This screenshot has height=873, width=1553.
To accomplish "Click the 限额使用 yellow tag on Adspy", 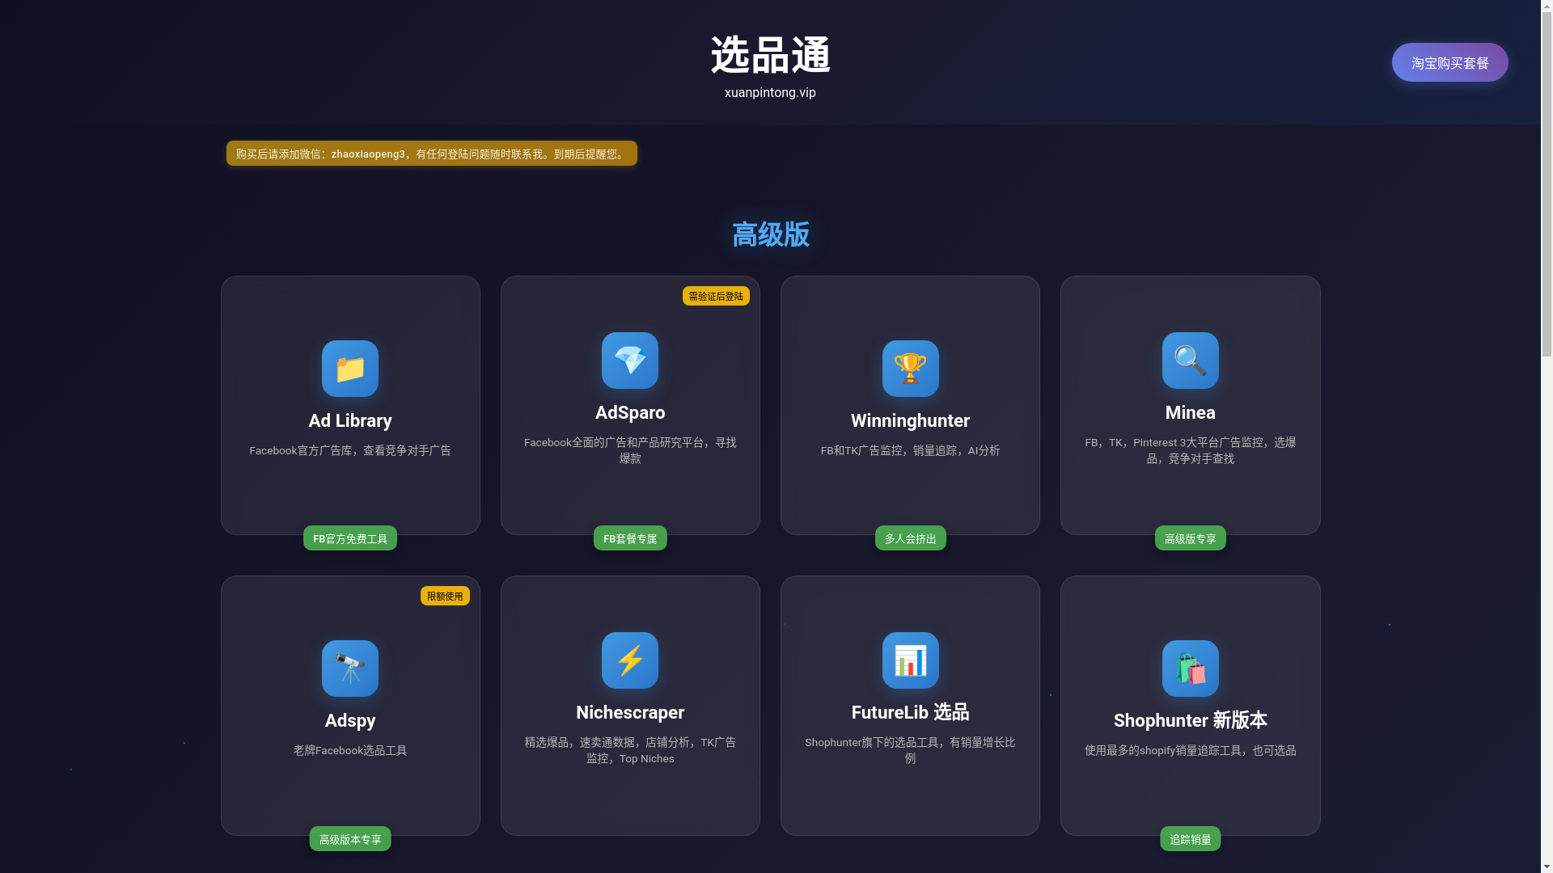I will (x=445, y=596).
